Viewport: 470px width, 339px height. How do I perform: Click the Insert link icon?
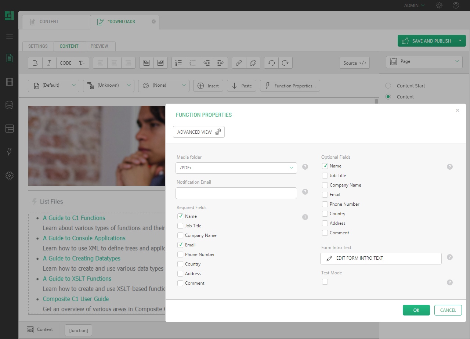239,63
